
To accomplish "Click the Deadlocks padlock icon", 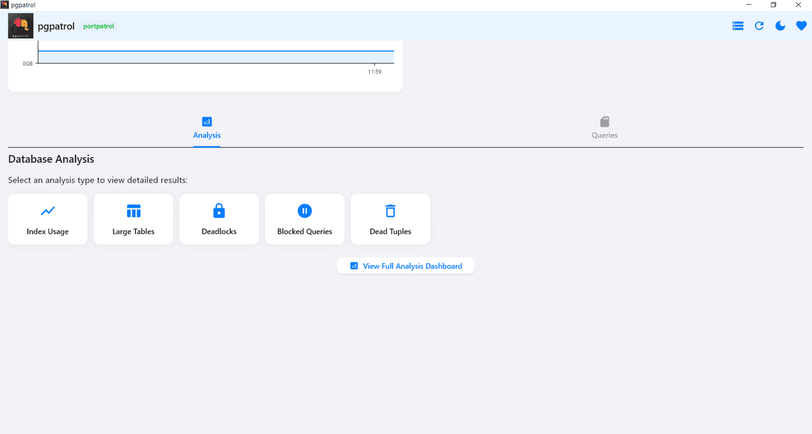I will tap(219, 210).
